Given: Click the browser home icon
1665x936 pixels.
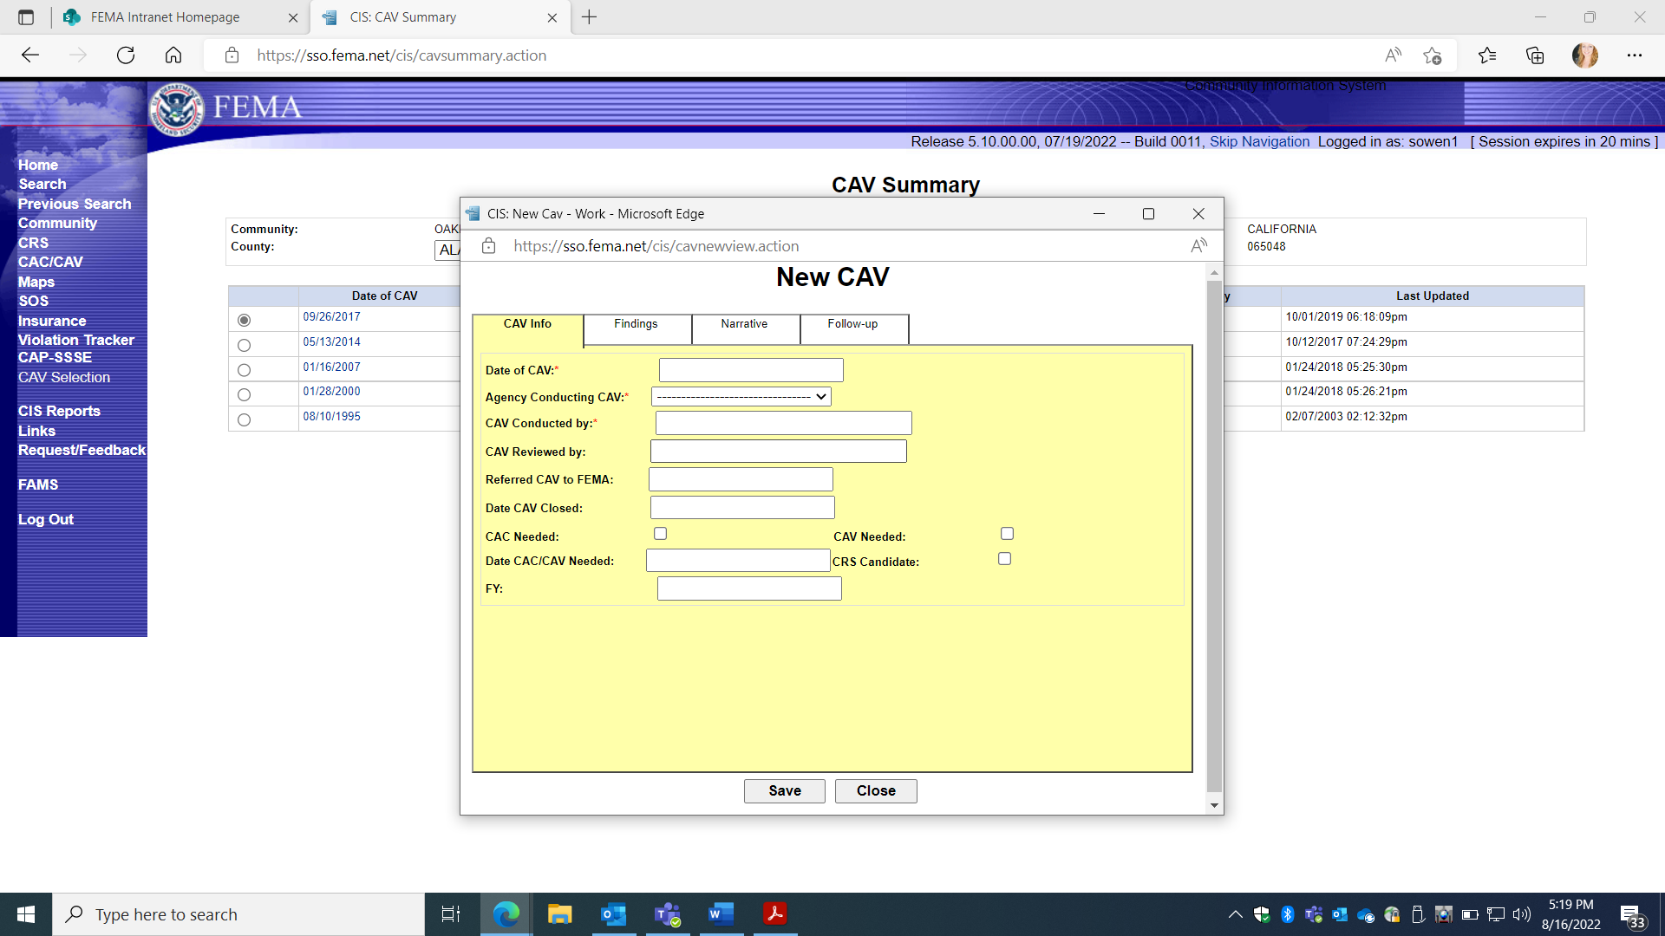Looking at the screenshot, I should tap(173, 55).
